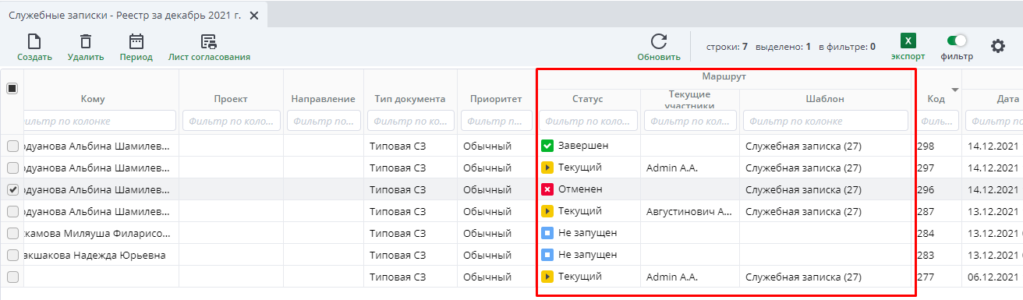
Task: Sort by the Приоритет column header
Action: click(x=496, y=99)
